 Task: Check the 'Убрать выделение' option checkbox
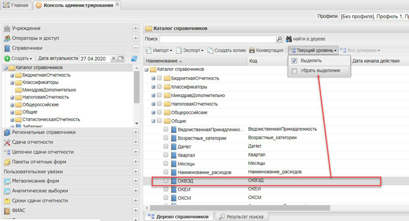[x=294, y=71]
